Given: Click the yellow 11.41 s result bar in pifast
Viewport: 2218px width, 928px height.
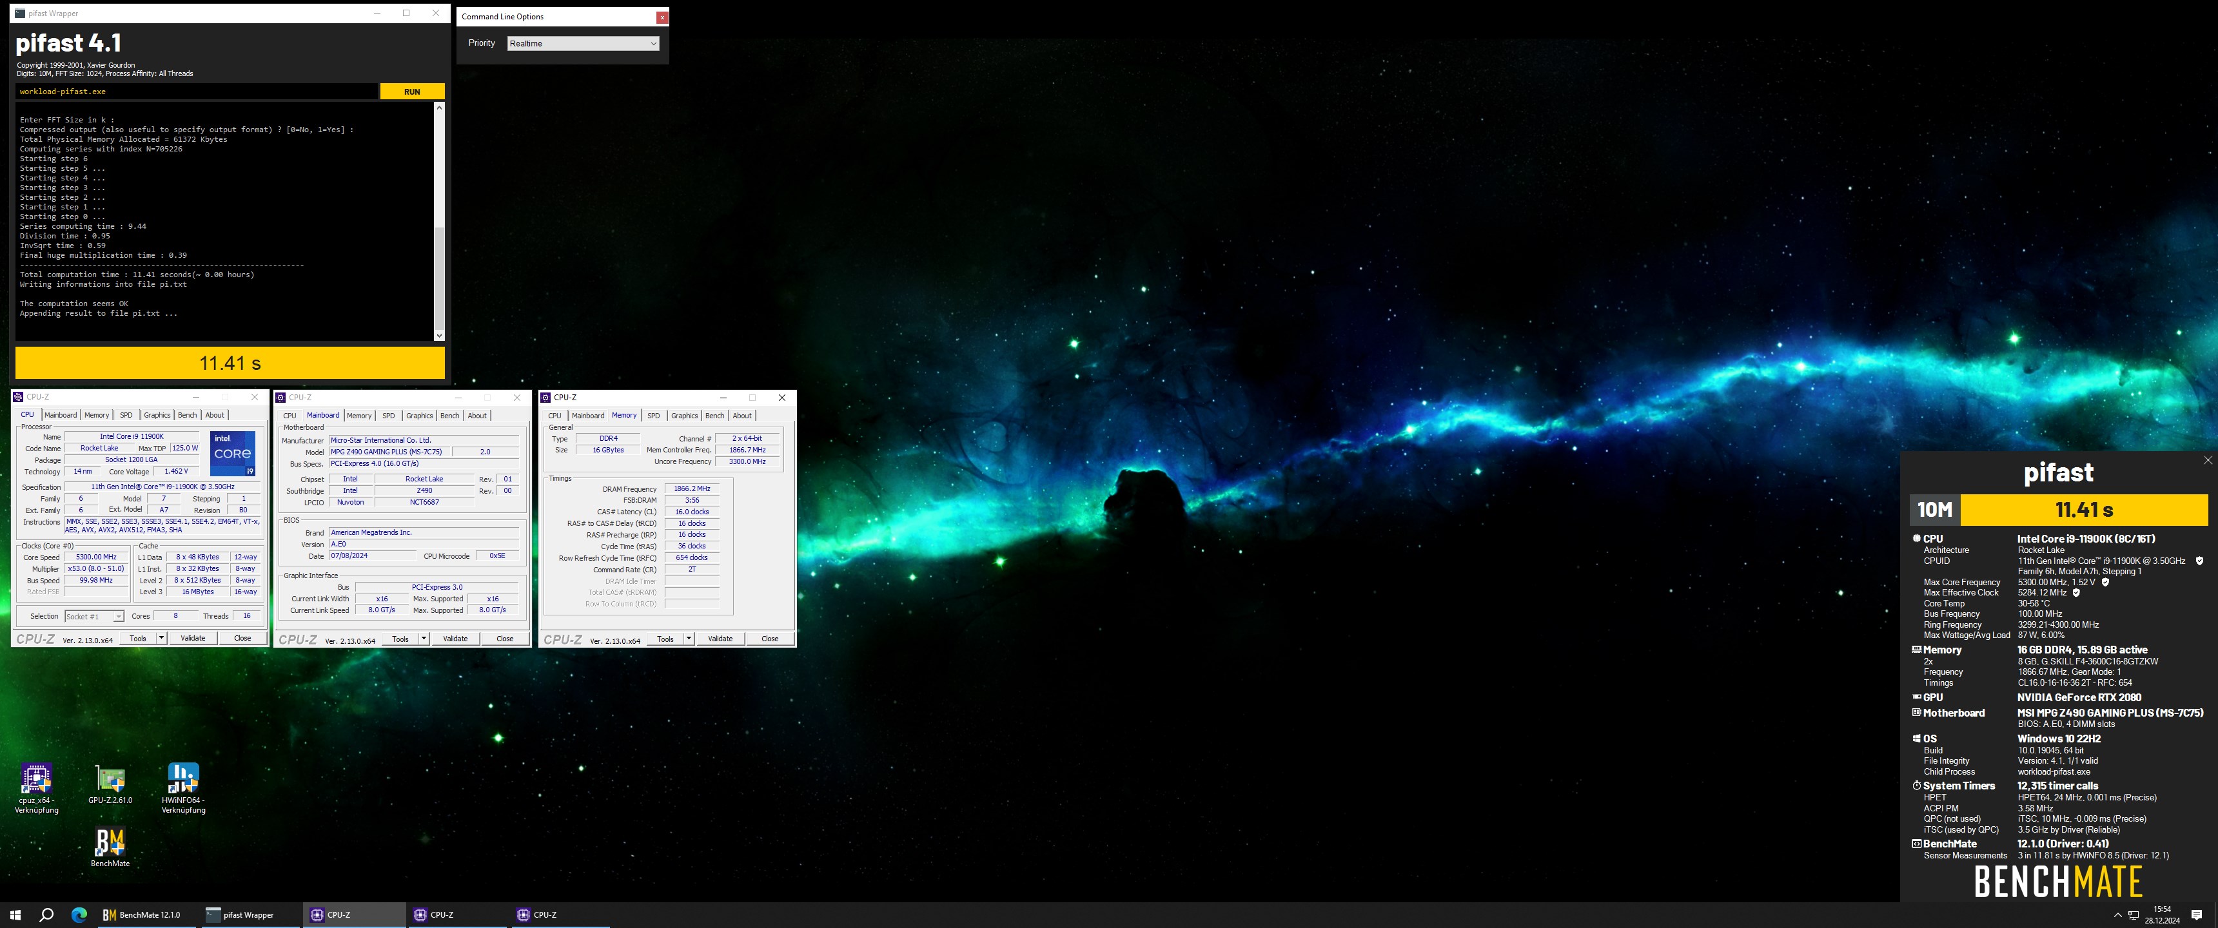Looking at the screenshot, I should (x=230, y=363).
